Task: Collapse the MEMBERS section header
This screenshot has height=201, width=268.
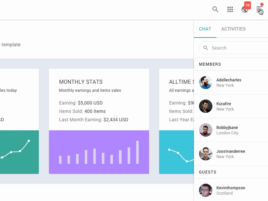Action: click(210, 64)
